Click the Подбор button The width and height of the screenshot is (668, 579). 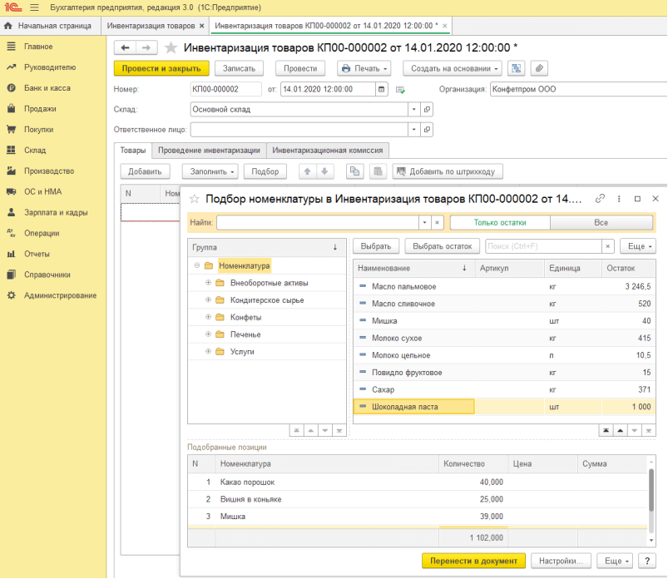(x=265, y=171)
